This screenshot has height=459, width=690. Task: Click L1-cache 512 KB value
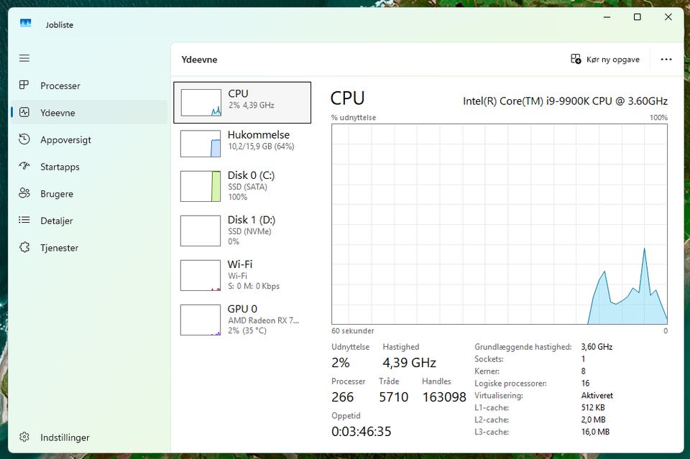pyautogui.click(x=593, y=407)
